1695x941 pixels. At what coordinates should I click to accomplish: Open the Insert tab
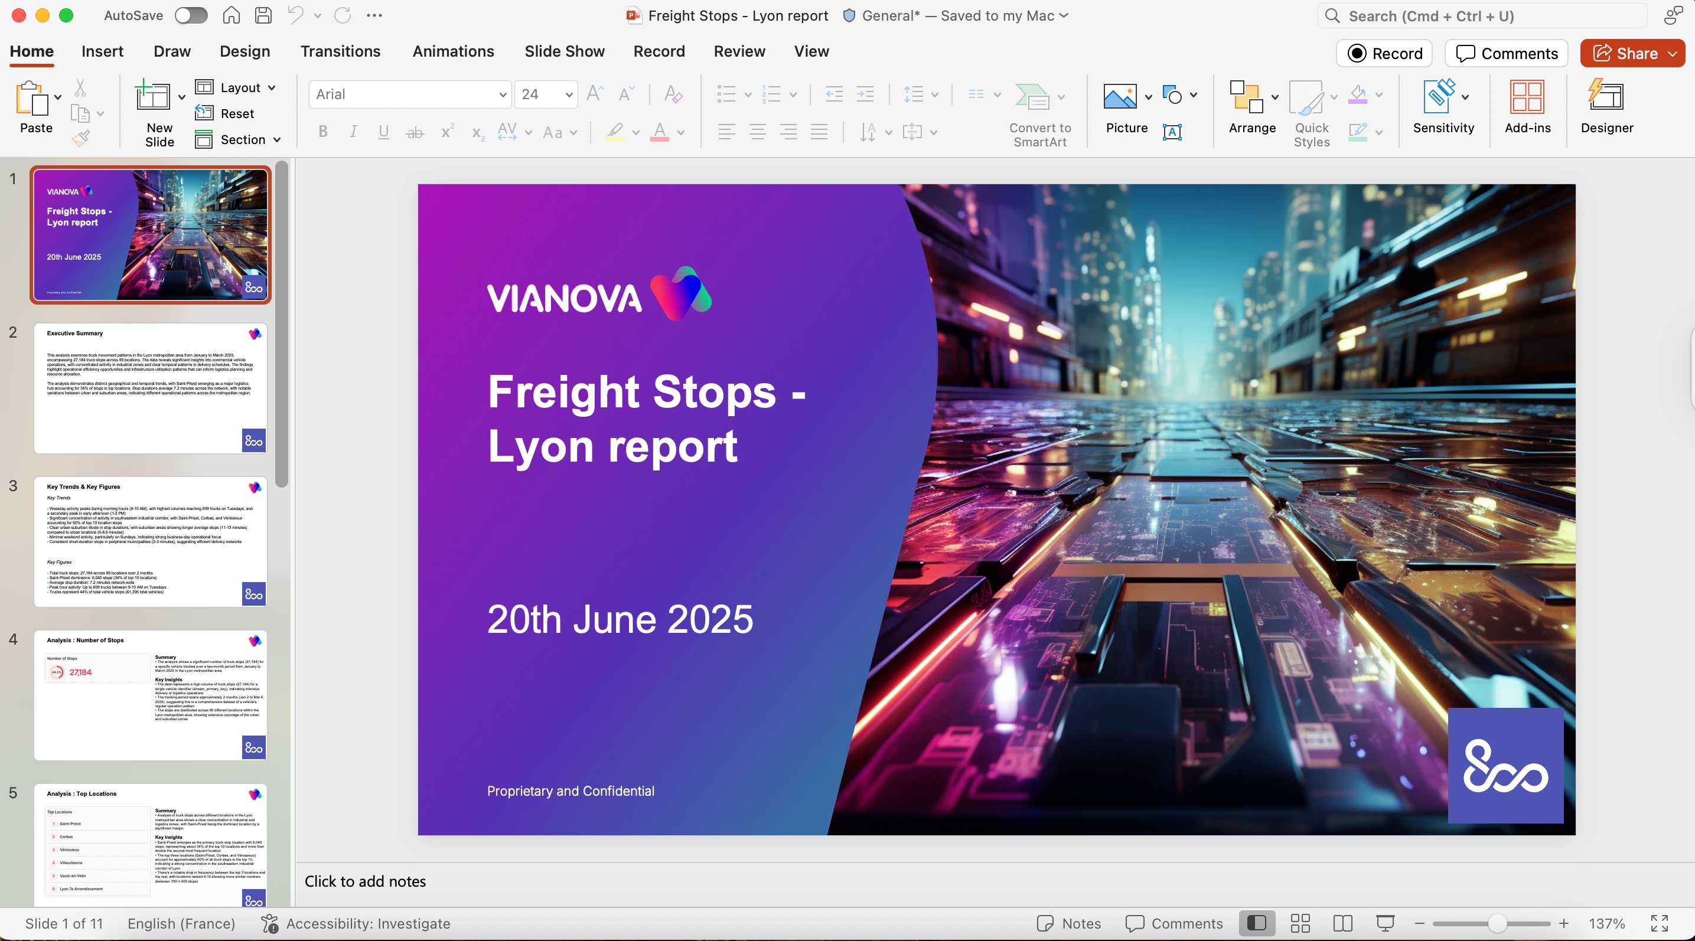point(102,51)
